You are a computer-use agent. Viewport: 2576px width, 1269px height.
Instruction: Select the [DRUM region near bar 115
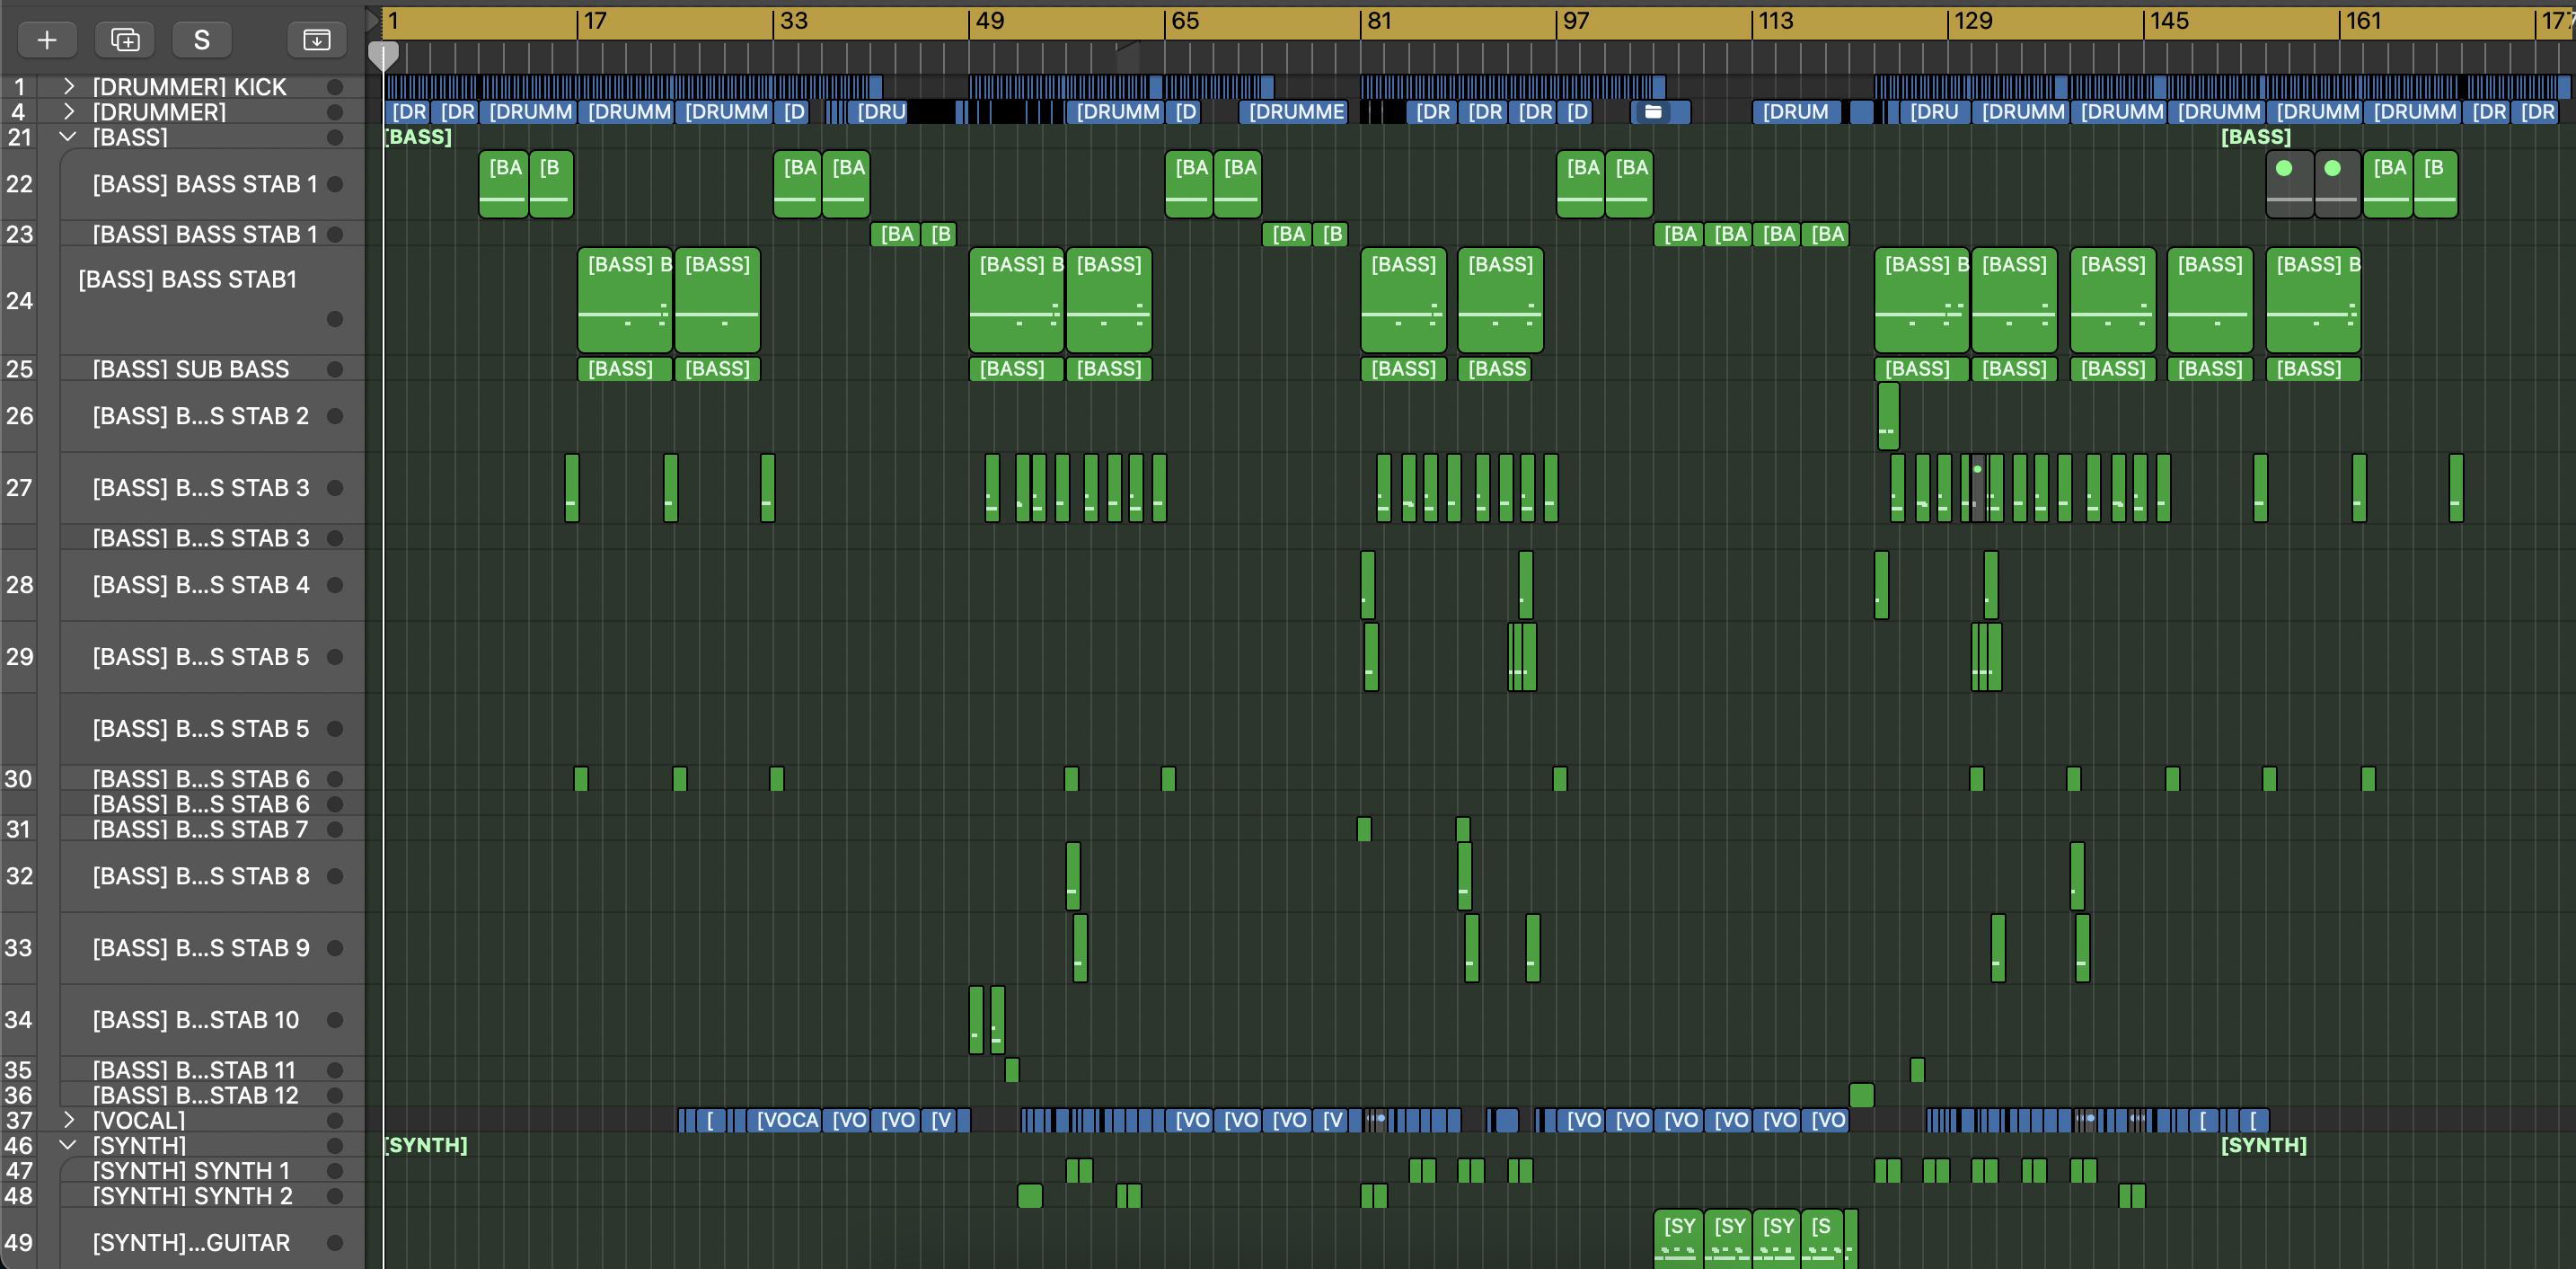point(1799,112)
